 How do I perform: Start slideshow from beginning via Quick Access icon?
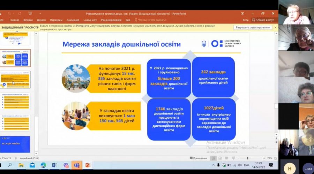(x=30, y=13)
